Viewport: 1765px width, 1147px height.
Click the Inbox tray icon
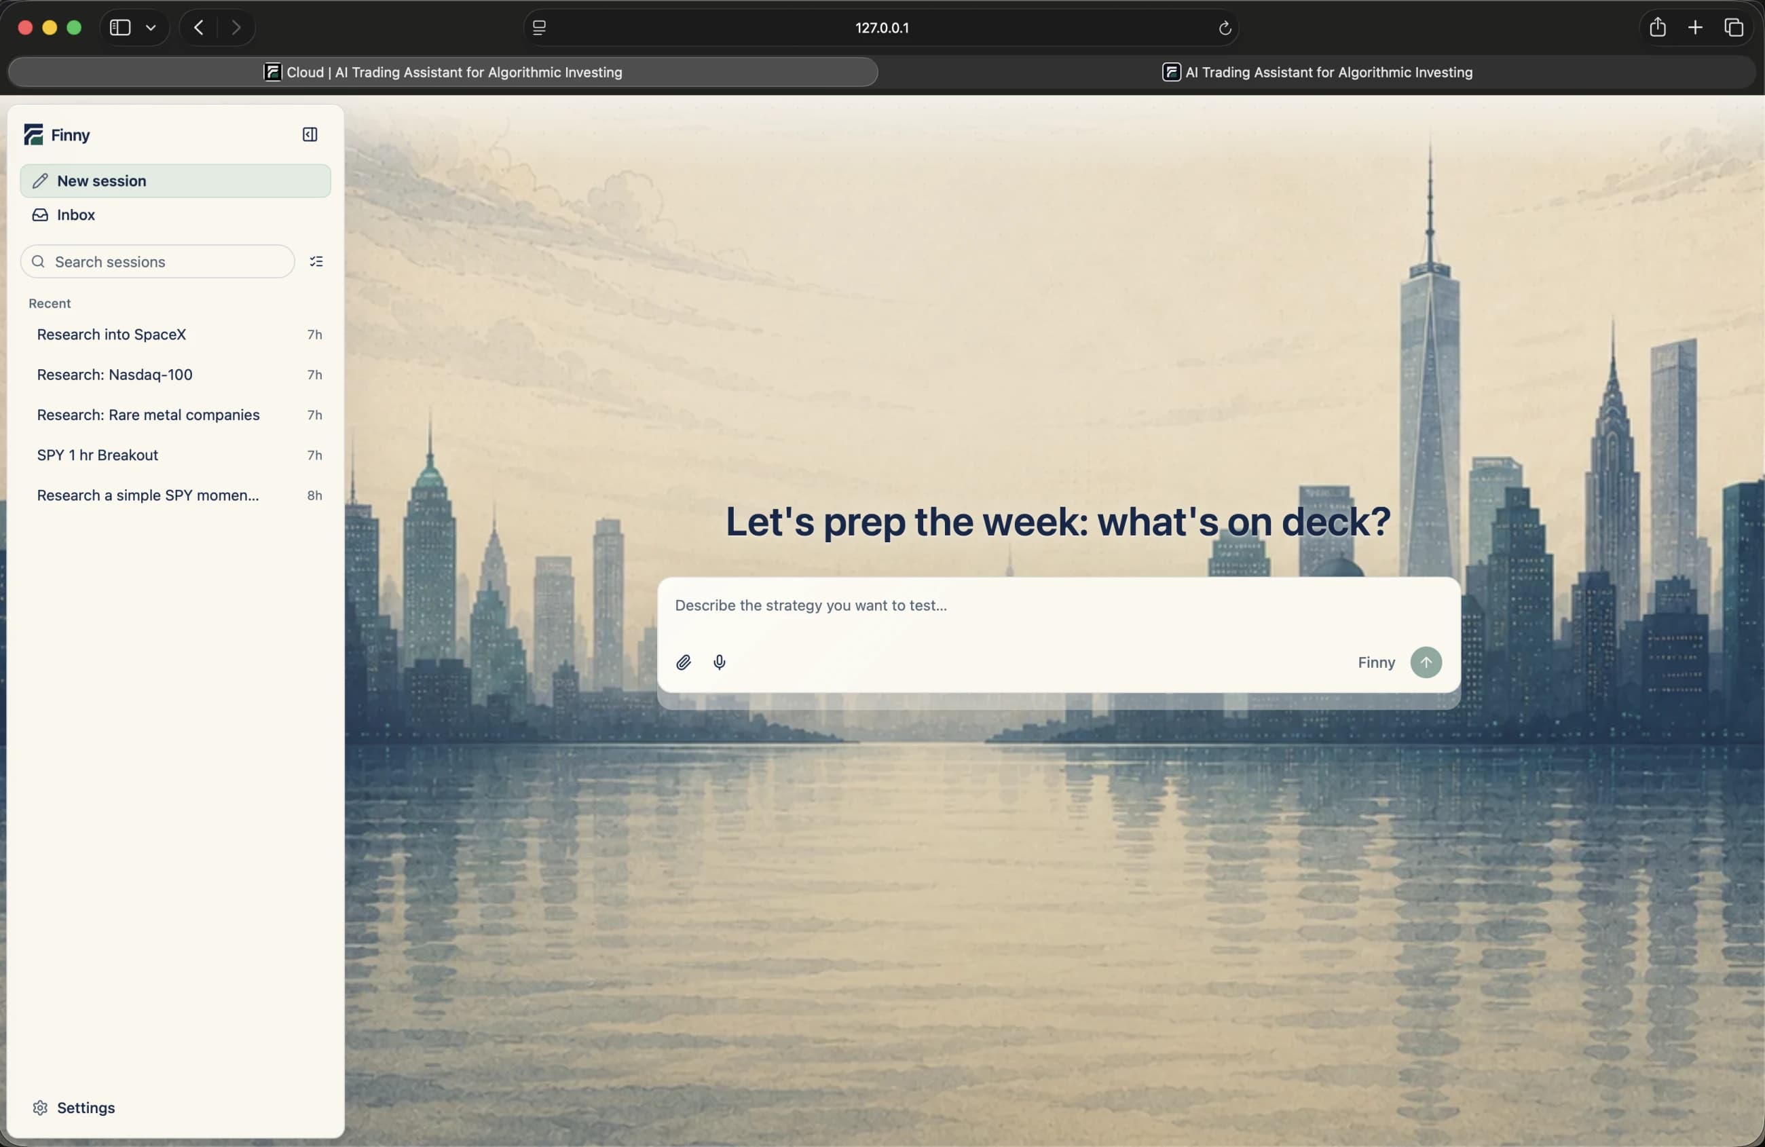coord(40,215)
